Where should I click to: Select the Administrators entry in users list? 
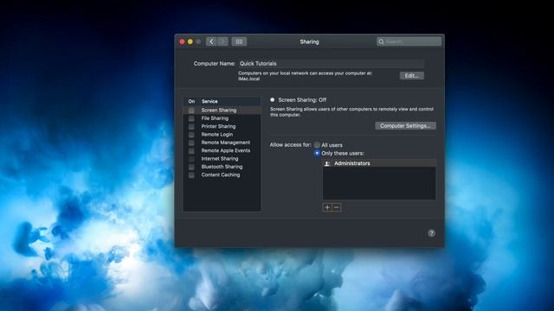[379, 163]
